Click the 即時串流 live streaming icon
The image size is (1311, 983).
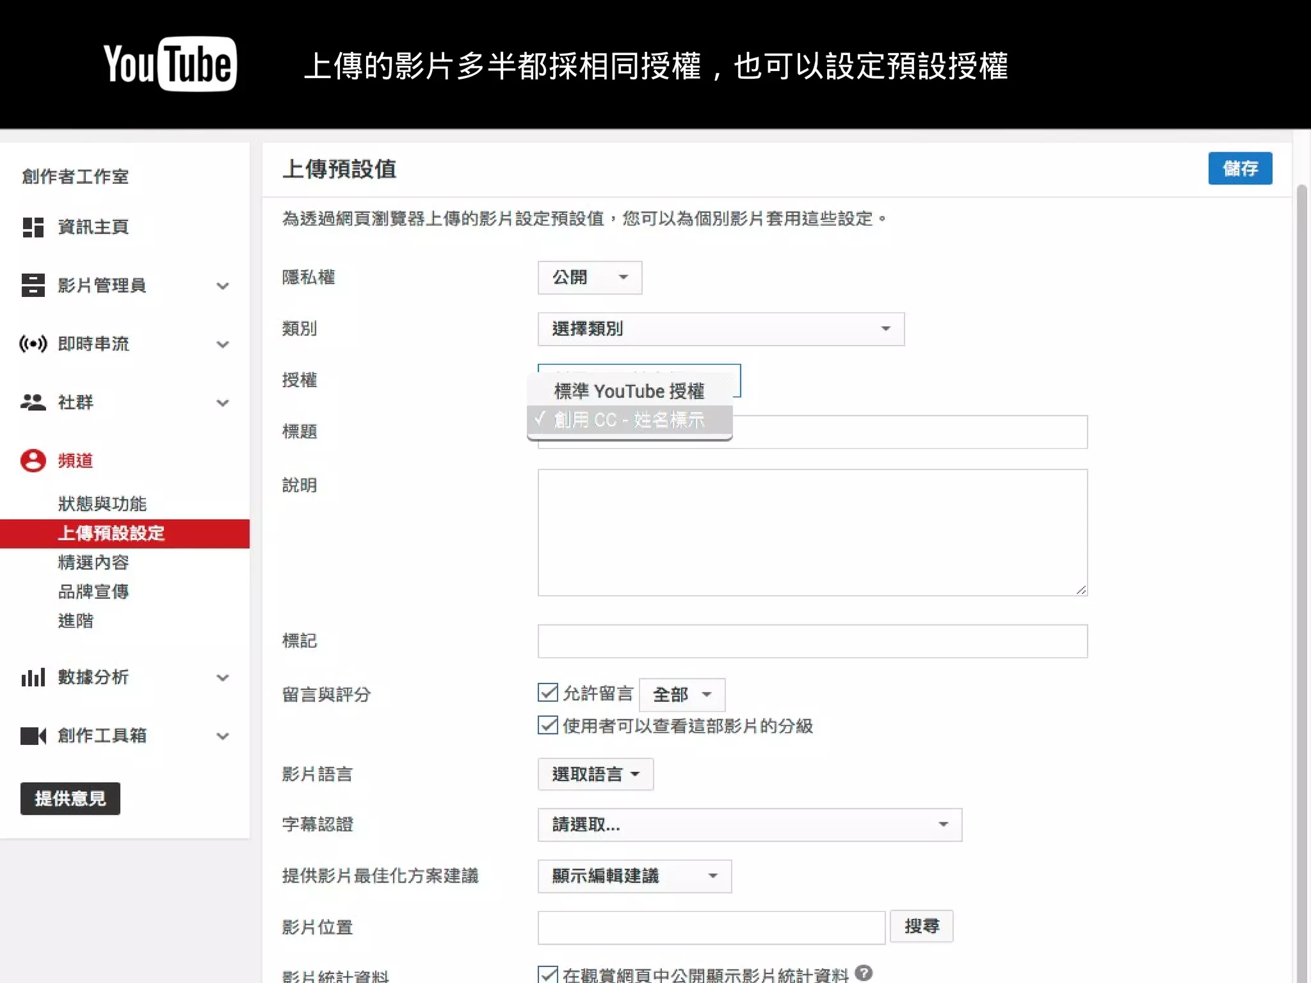(x=33, y=344)
